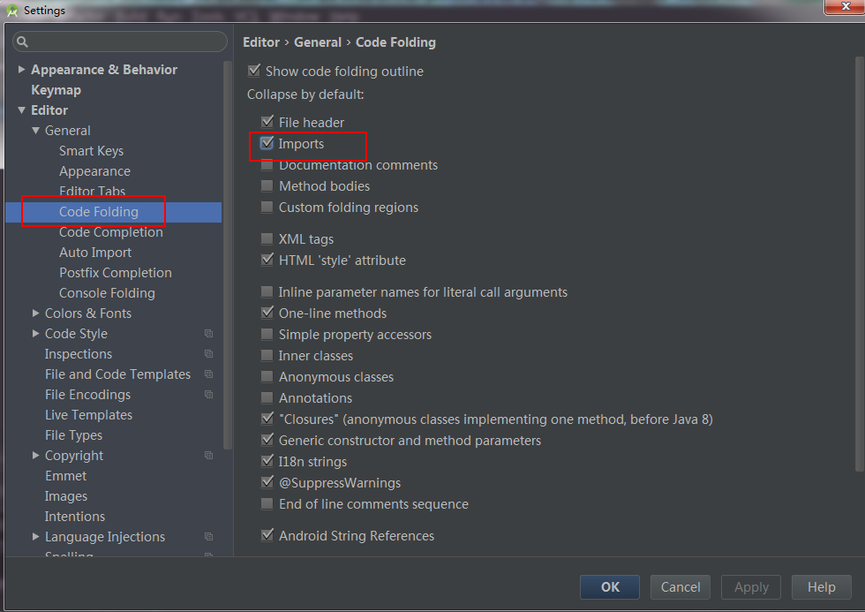Click the OK button
The image size is (865, 612).
(x=610, y=587)
